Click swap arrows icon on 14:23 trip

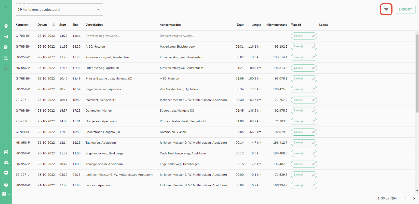[x=313, y=36]
